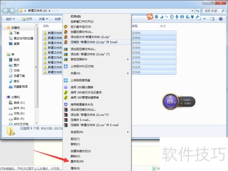Toggle Sogou punctuation mode icon
Image resolution: width=228 pixels, height=171 pixels.
[167, 17]
